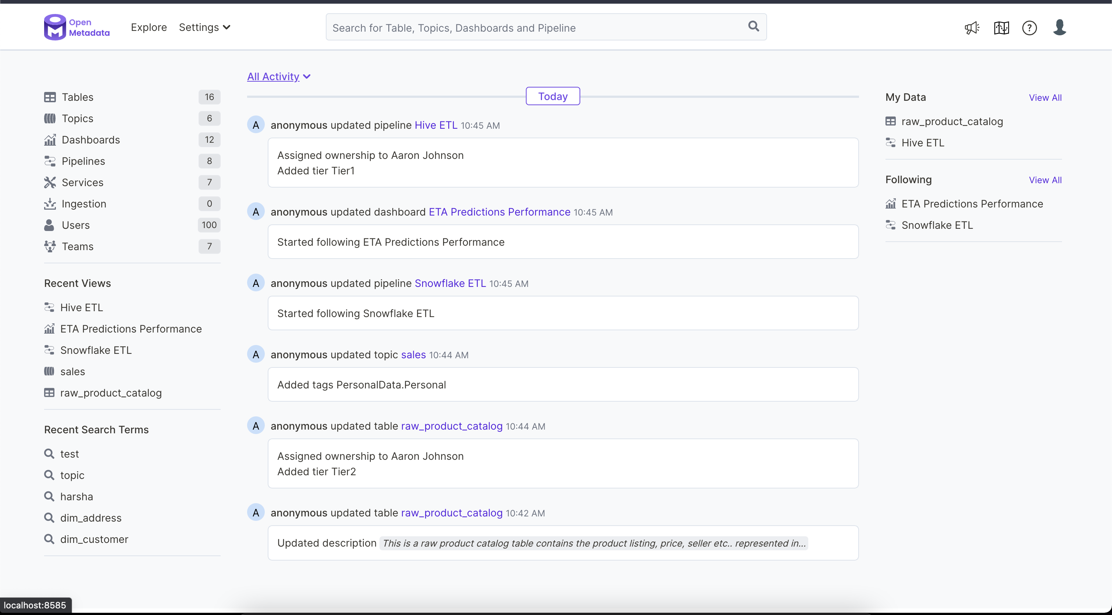Open the ETA Predictions Performance dashboard link
The height and width of the screenshot is (615, 1112).
(499, 211)
